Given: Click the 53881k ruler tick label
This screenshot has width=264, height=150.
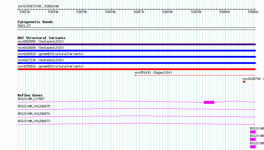Looking at the screenshot, I should (253, 12).
